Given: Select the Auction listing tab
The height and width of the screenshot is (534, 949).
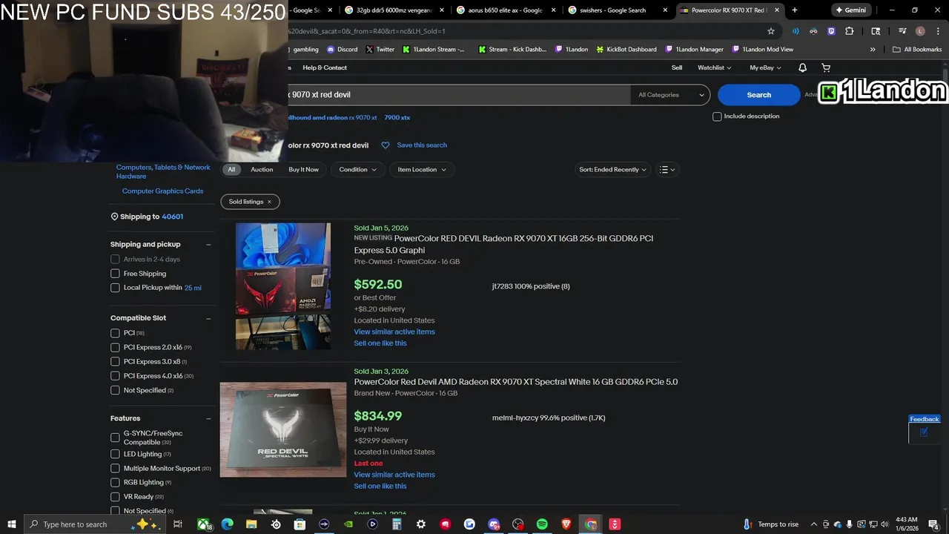Looking at the screenshot, I should pyautogui.click(x=262, y=170).
